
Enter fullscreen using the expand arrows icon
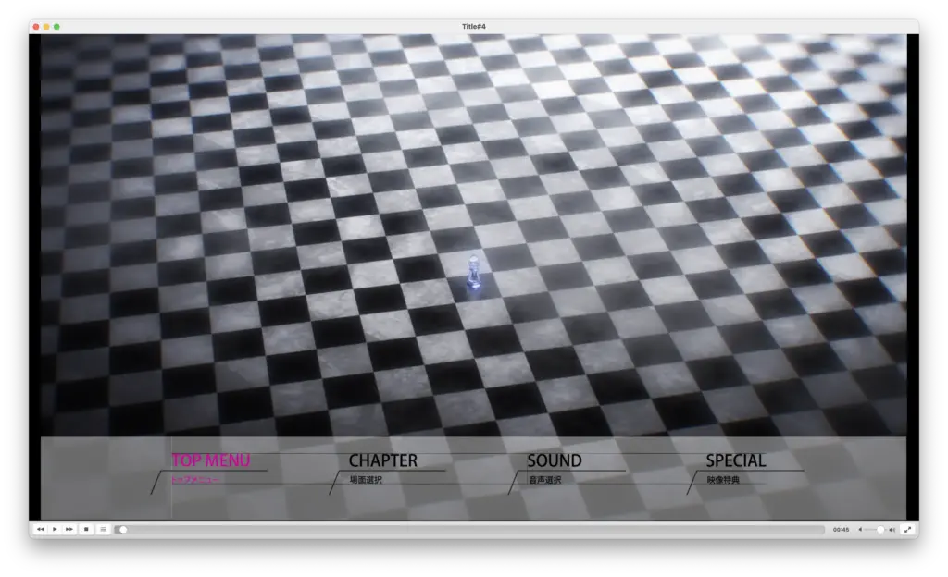tap(907, 530)
